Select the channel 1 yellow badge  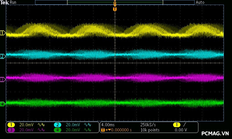coord(11,125)
